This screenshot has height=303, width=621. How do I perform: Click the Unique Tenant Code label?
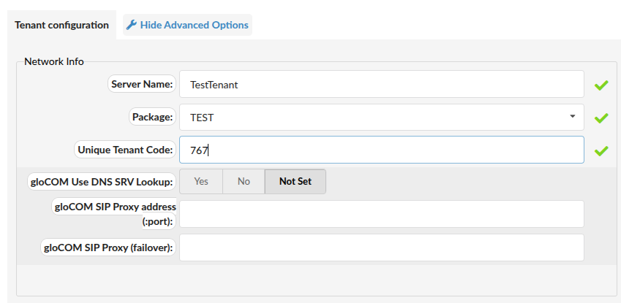(x=125, y=150)
